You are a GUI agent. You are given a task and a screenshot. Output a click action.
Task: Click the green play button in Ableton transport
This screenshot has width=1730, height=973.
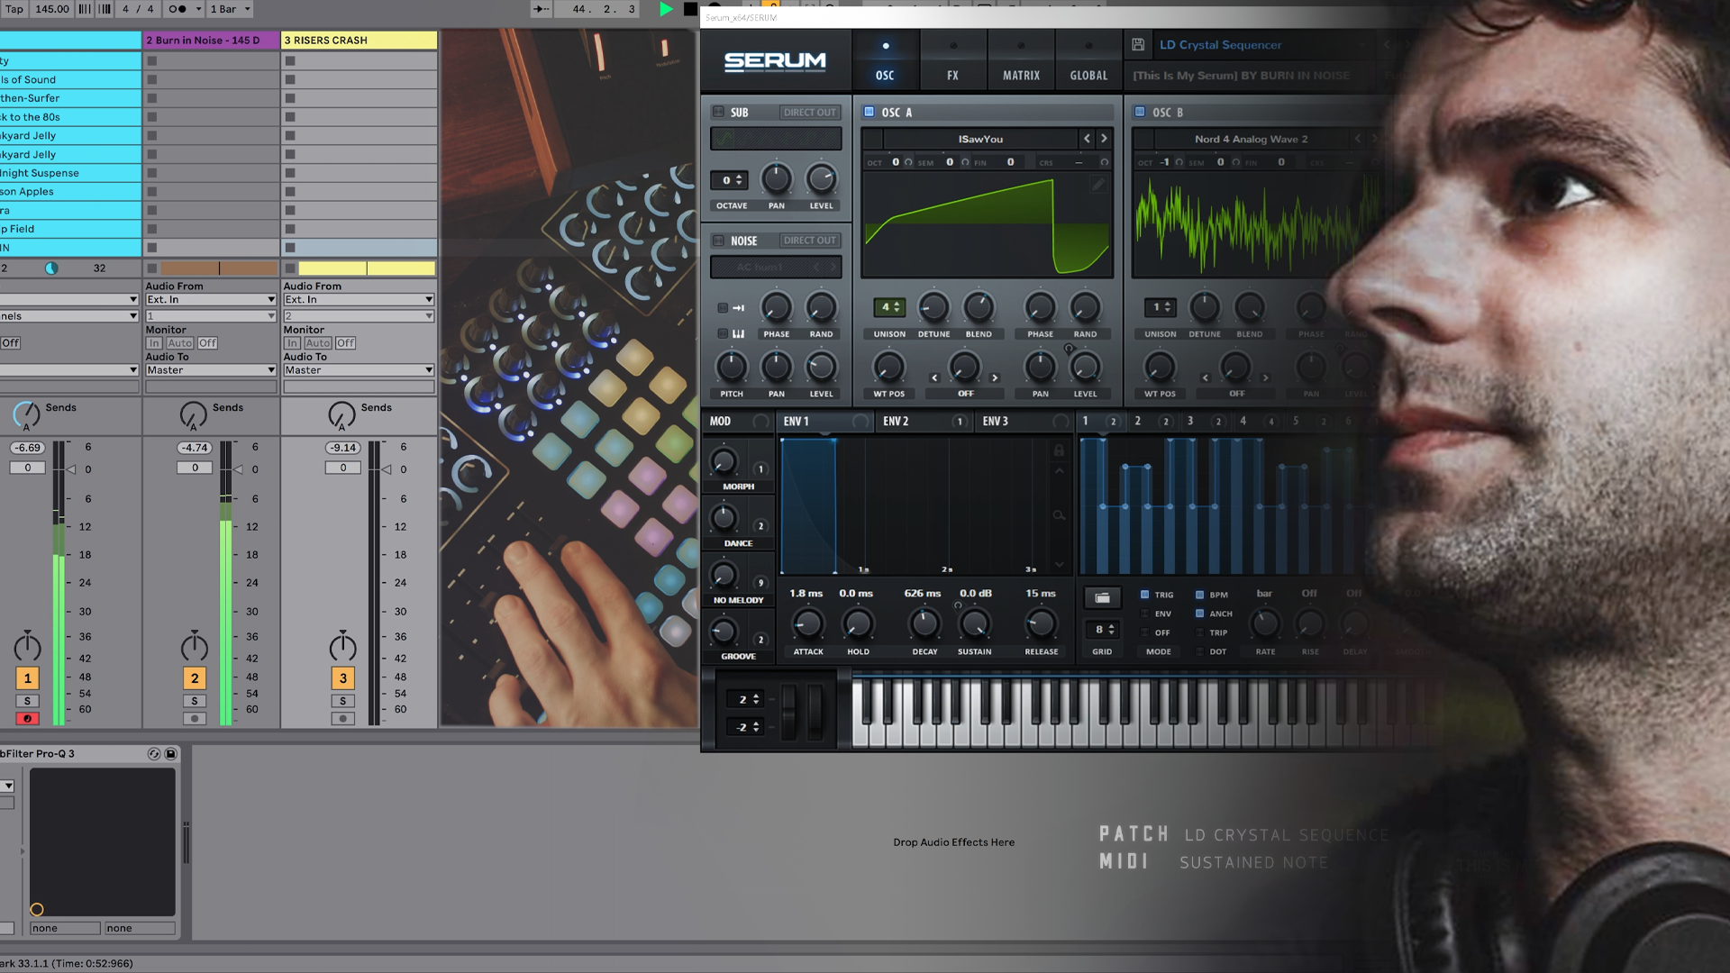666,9
